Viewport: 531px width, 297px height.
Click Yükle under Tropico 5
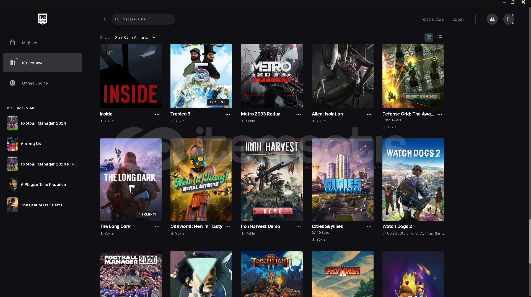pyautogui.click(x=177, y=121)
